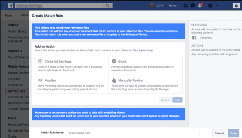This screenshot has height=138, width=242.
Task: Open the notifications bell icon
Action: pos(200,5)
